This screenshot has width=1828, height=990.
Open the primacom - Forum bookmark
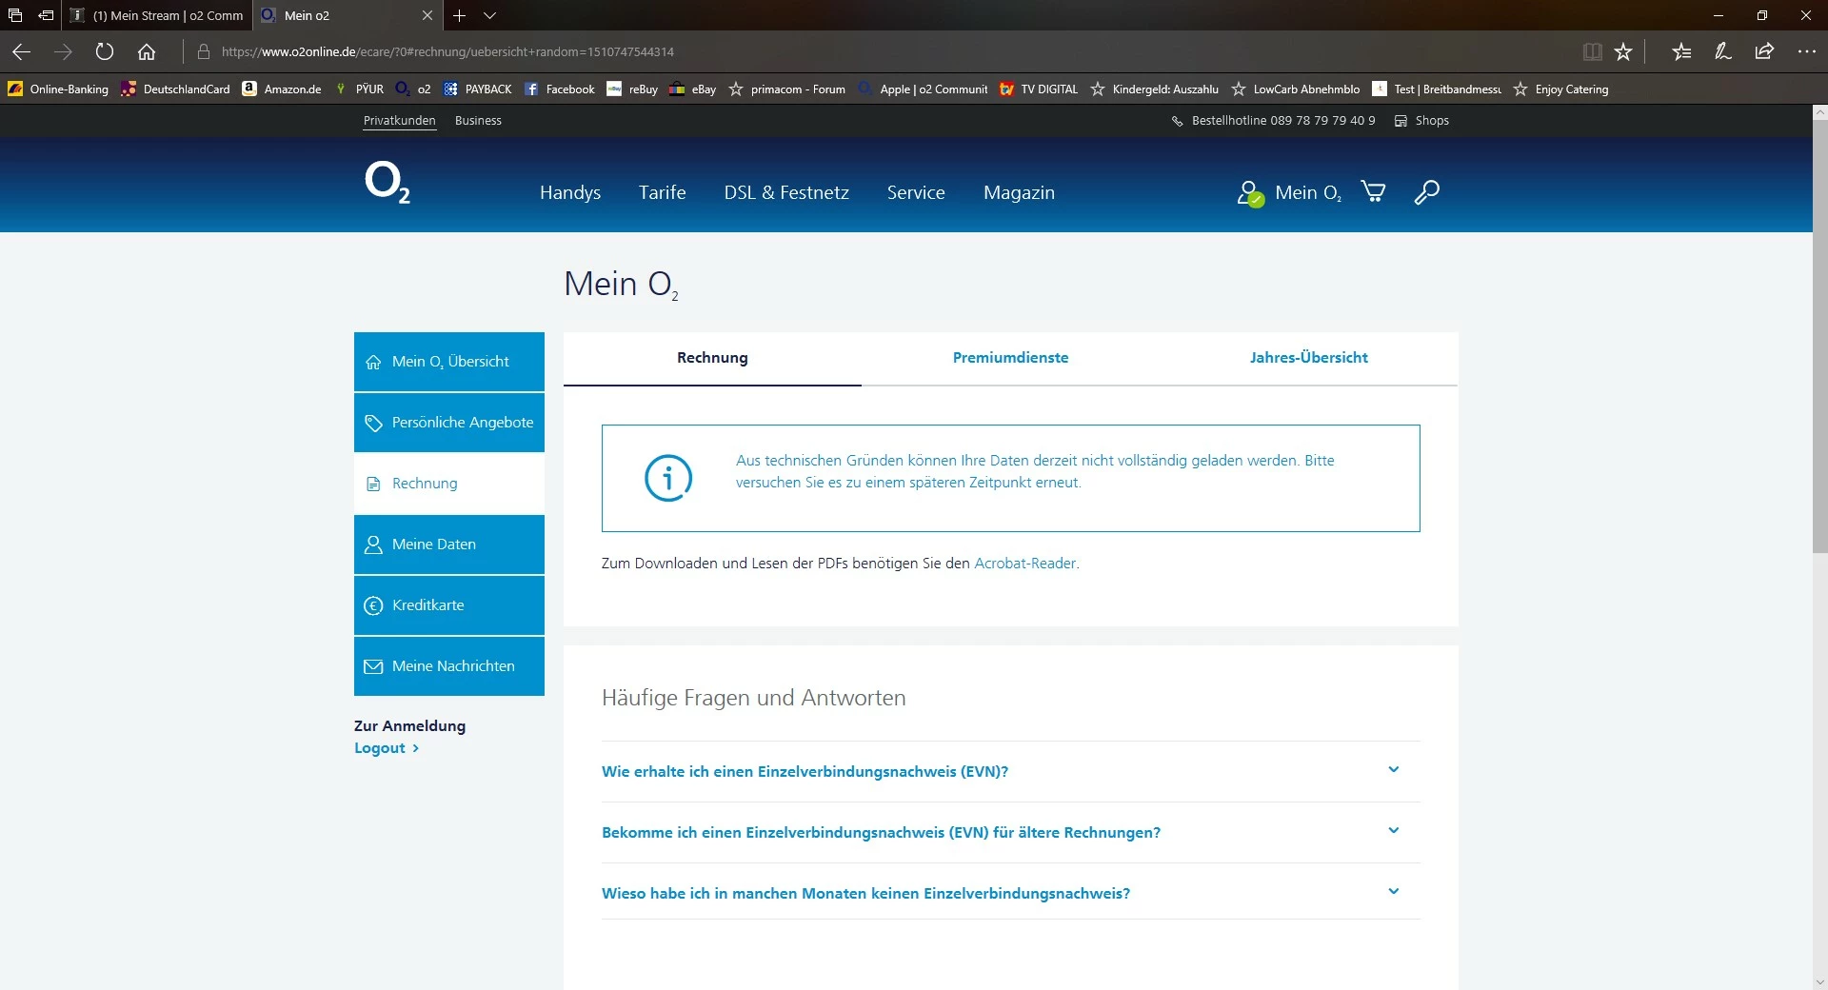(x=787, y=89)
